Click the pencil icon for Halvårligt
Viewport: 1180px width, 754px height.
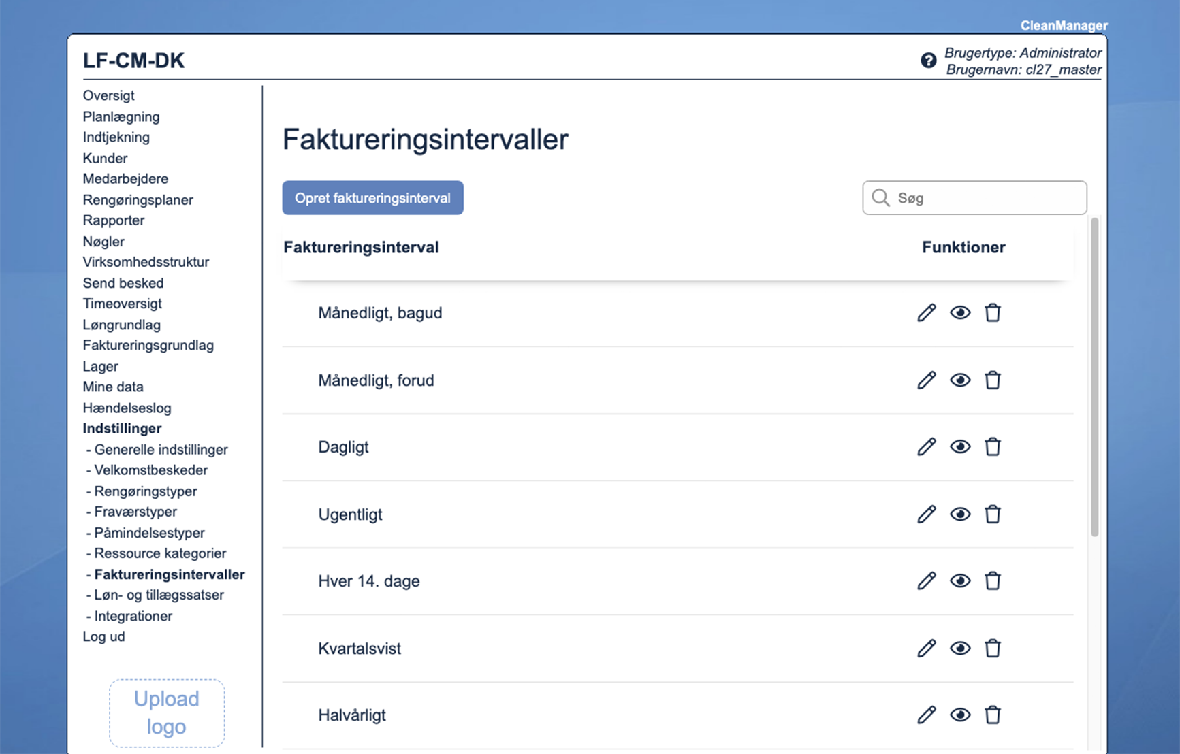926,715
